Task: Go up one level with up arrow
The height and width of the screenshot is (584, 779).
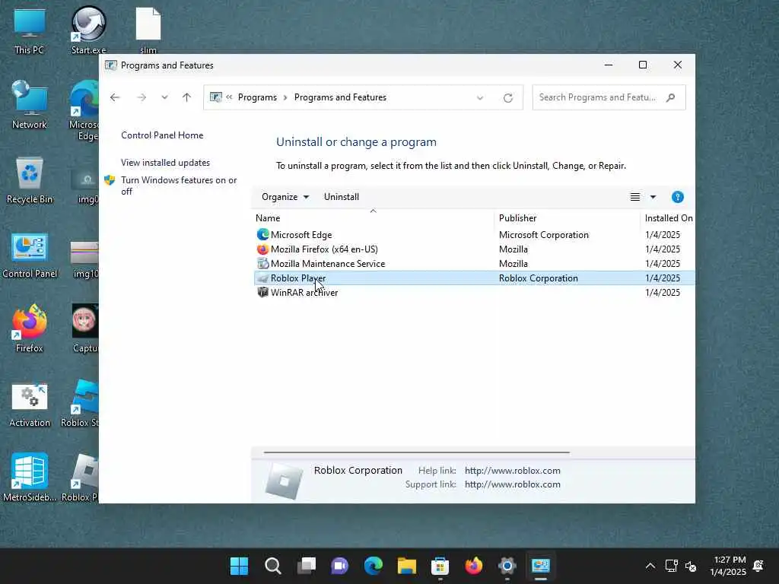Action: 187,97
